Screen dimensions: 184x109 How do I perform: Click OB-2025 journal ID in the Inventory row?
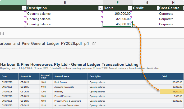[x=25, y=92]
